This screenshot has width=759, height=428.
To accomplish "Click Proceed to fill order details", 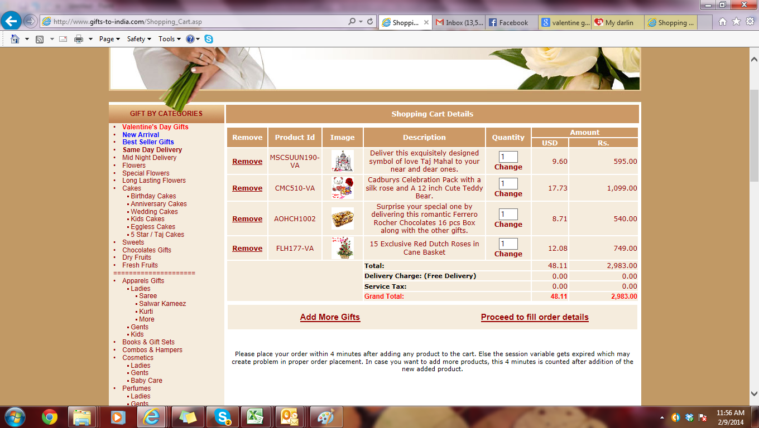I will coord(535,317).
